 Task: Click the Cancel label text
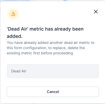click(53, 92)
